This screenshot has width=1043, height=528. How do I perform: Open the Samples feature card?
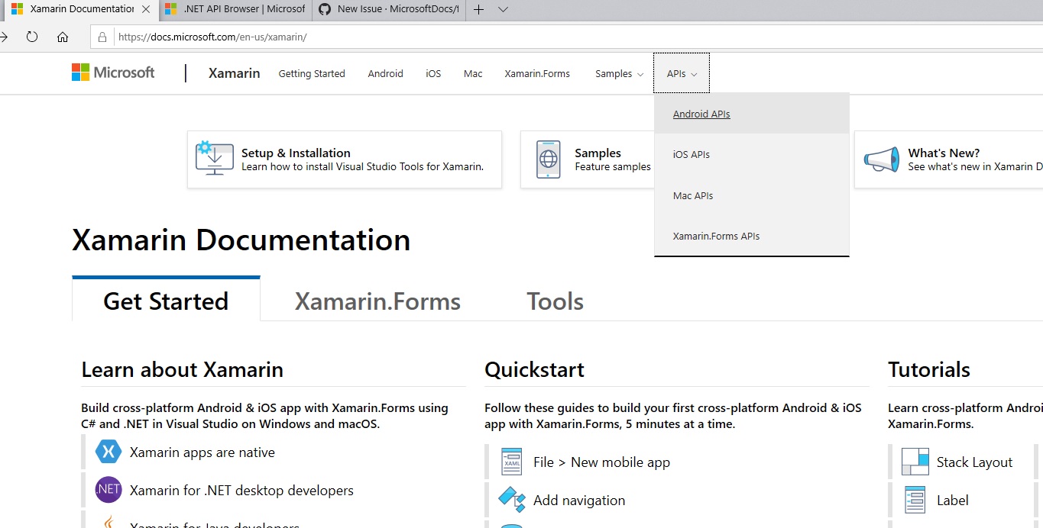pyautogui.click(x=587, y=159)
